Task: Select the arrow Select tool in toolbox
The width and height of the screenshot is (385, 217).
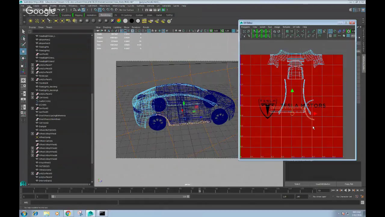Action: (x=23, y=31)
